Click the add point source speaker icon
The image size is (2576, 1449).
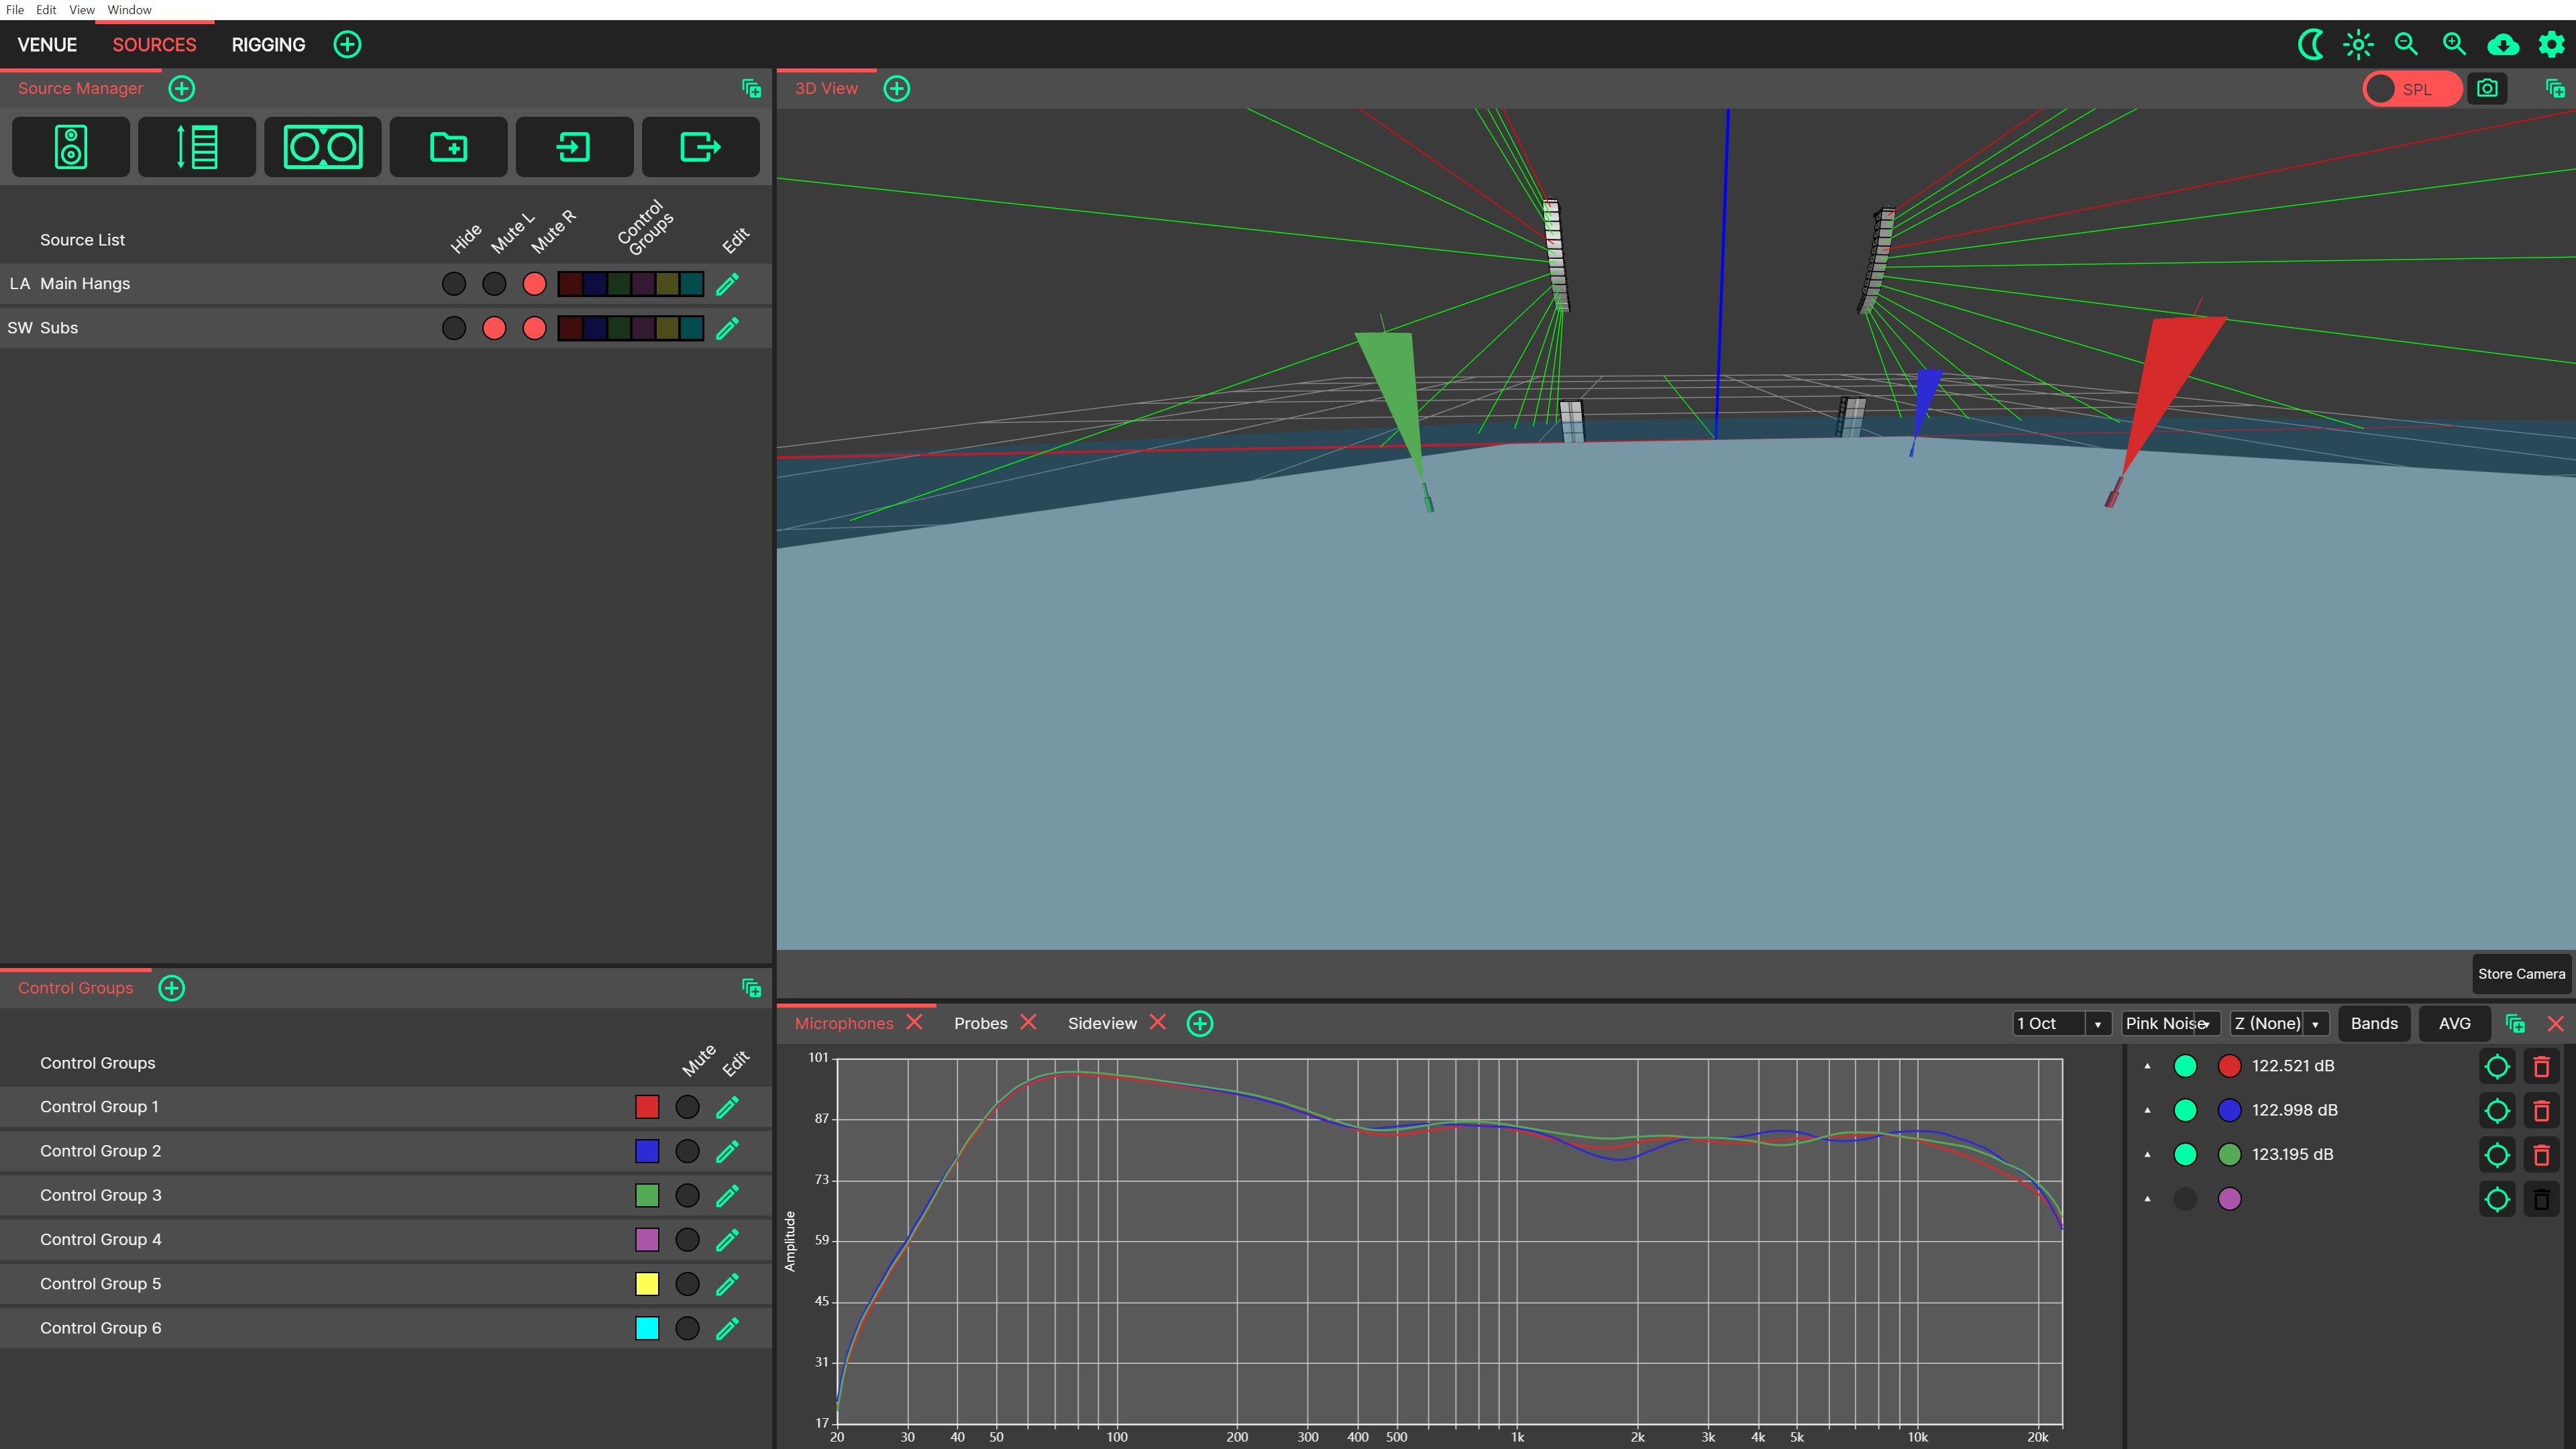pyautogui.click(x=70, y=147)
